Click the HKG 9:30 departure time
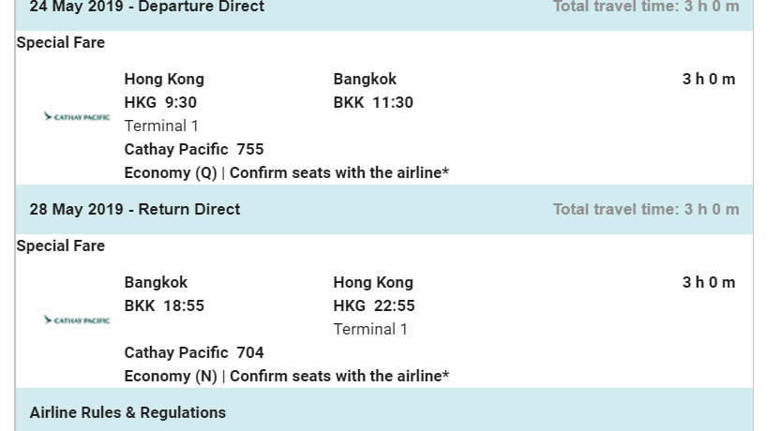 pos(160,103)
